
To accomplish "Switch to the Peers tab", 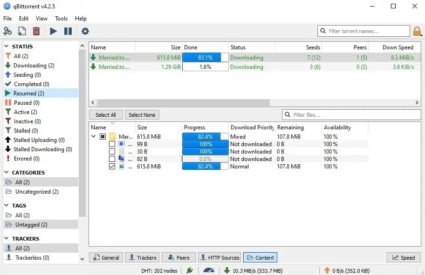I will 178,257.
